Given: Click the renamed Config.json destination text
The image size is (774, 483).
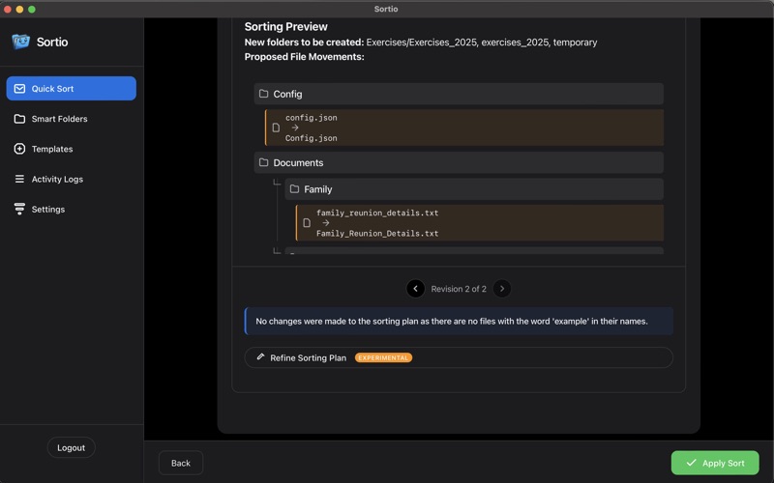Looking at the screenshot, I should point(311,138).
